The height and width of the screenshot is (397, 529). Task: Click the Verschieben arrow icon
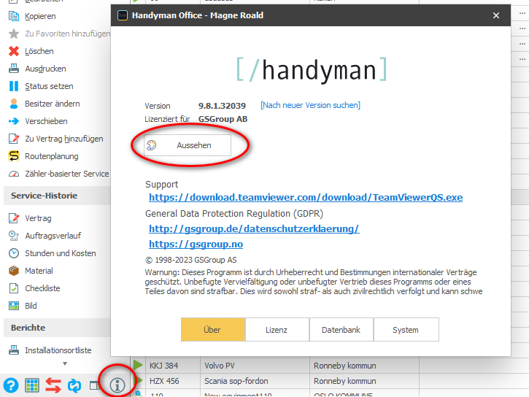[x=14, y=121]
